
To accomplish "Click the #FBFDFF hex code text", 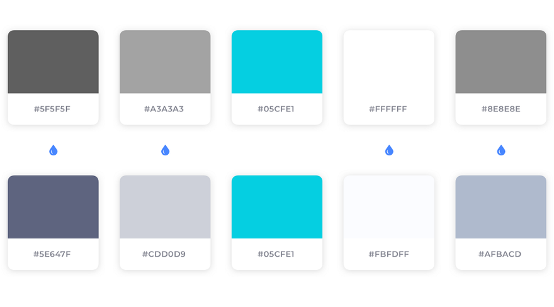I will tap(388, 254).
